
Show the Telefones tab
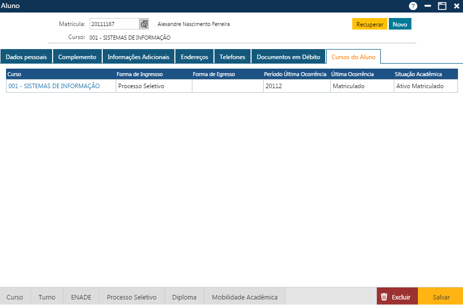233,57
